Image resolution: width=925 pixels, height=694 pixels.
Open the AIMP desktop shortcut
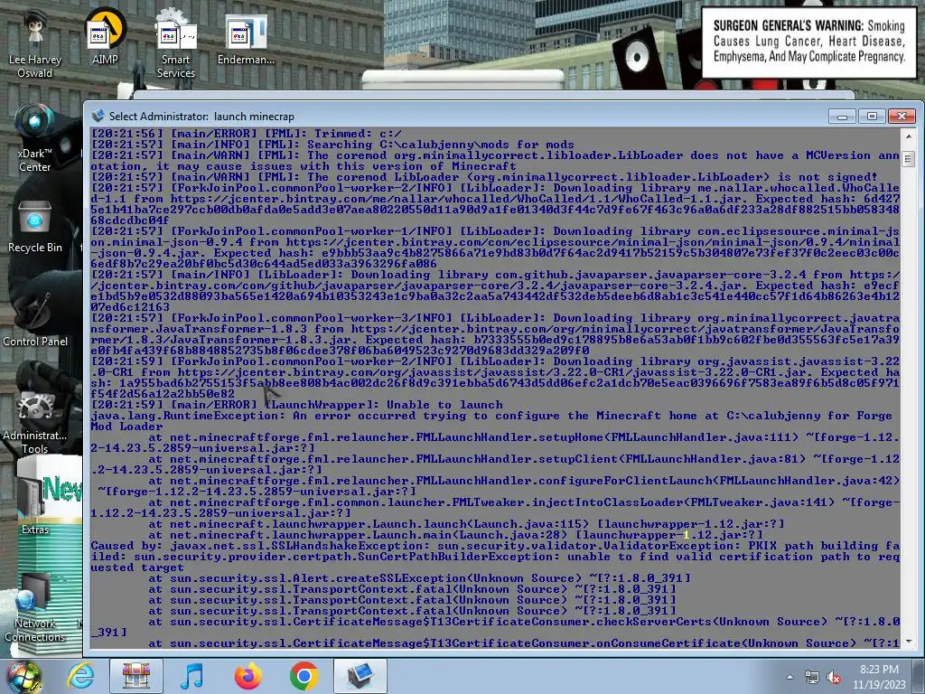point(105,37)
